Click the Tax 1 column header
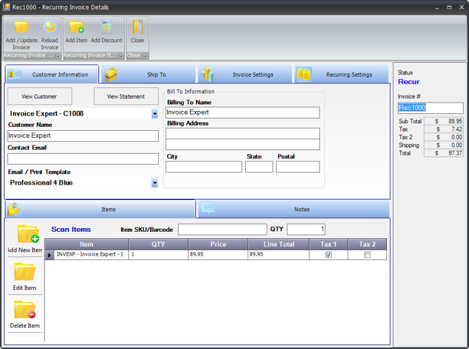Image resolution: width=469 pixels, height=349 pixels. click(x=328, y=244)
